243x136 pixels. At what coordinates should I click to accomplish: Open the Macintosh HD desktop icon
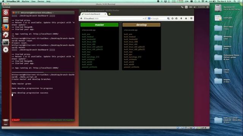(218, 8)
